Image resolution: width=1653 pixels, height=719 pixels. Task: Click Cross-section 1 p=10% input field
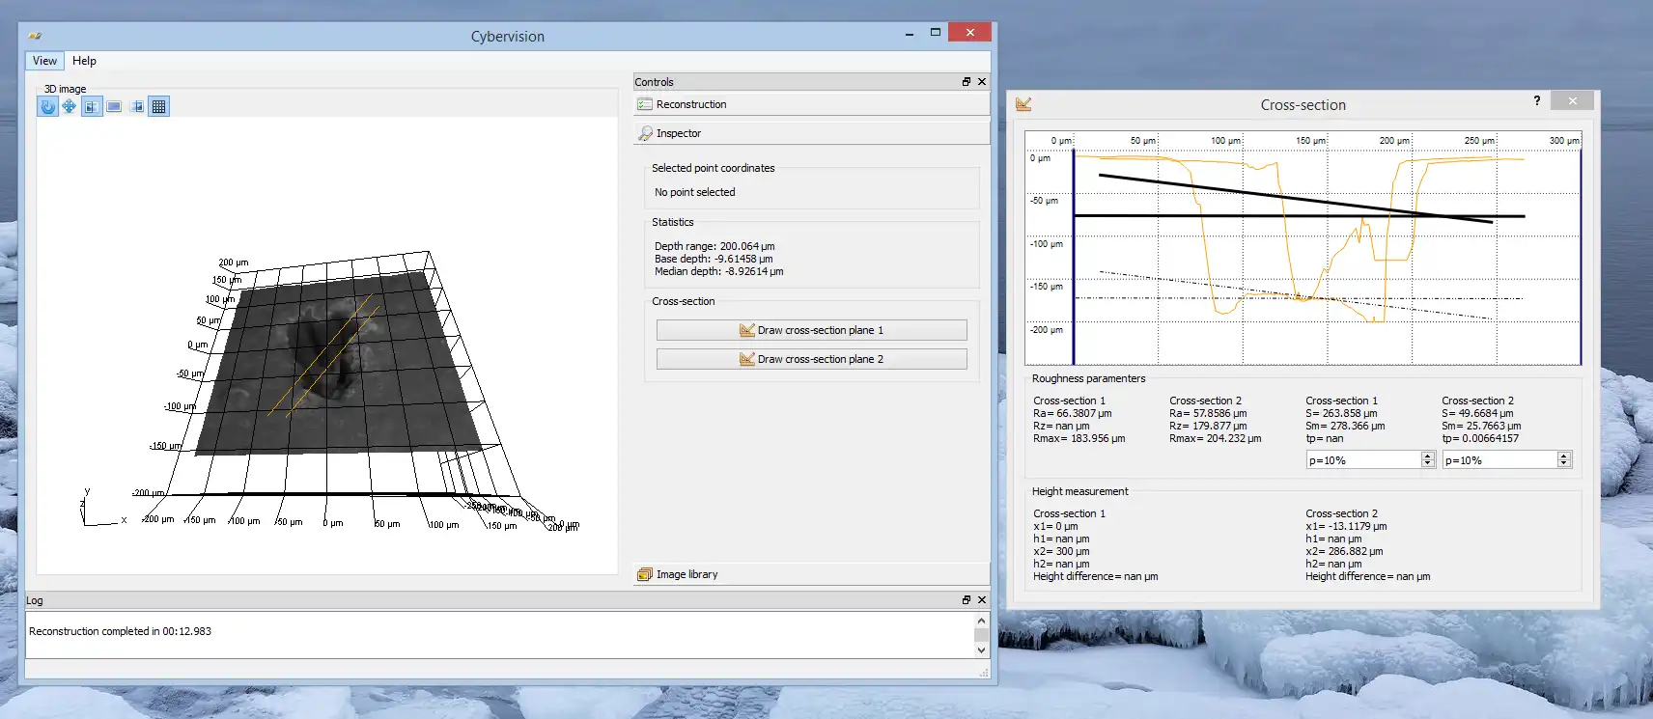coord(1363,460)
